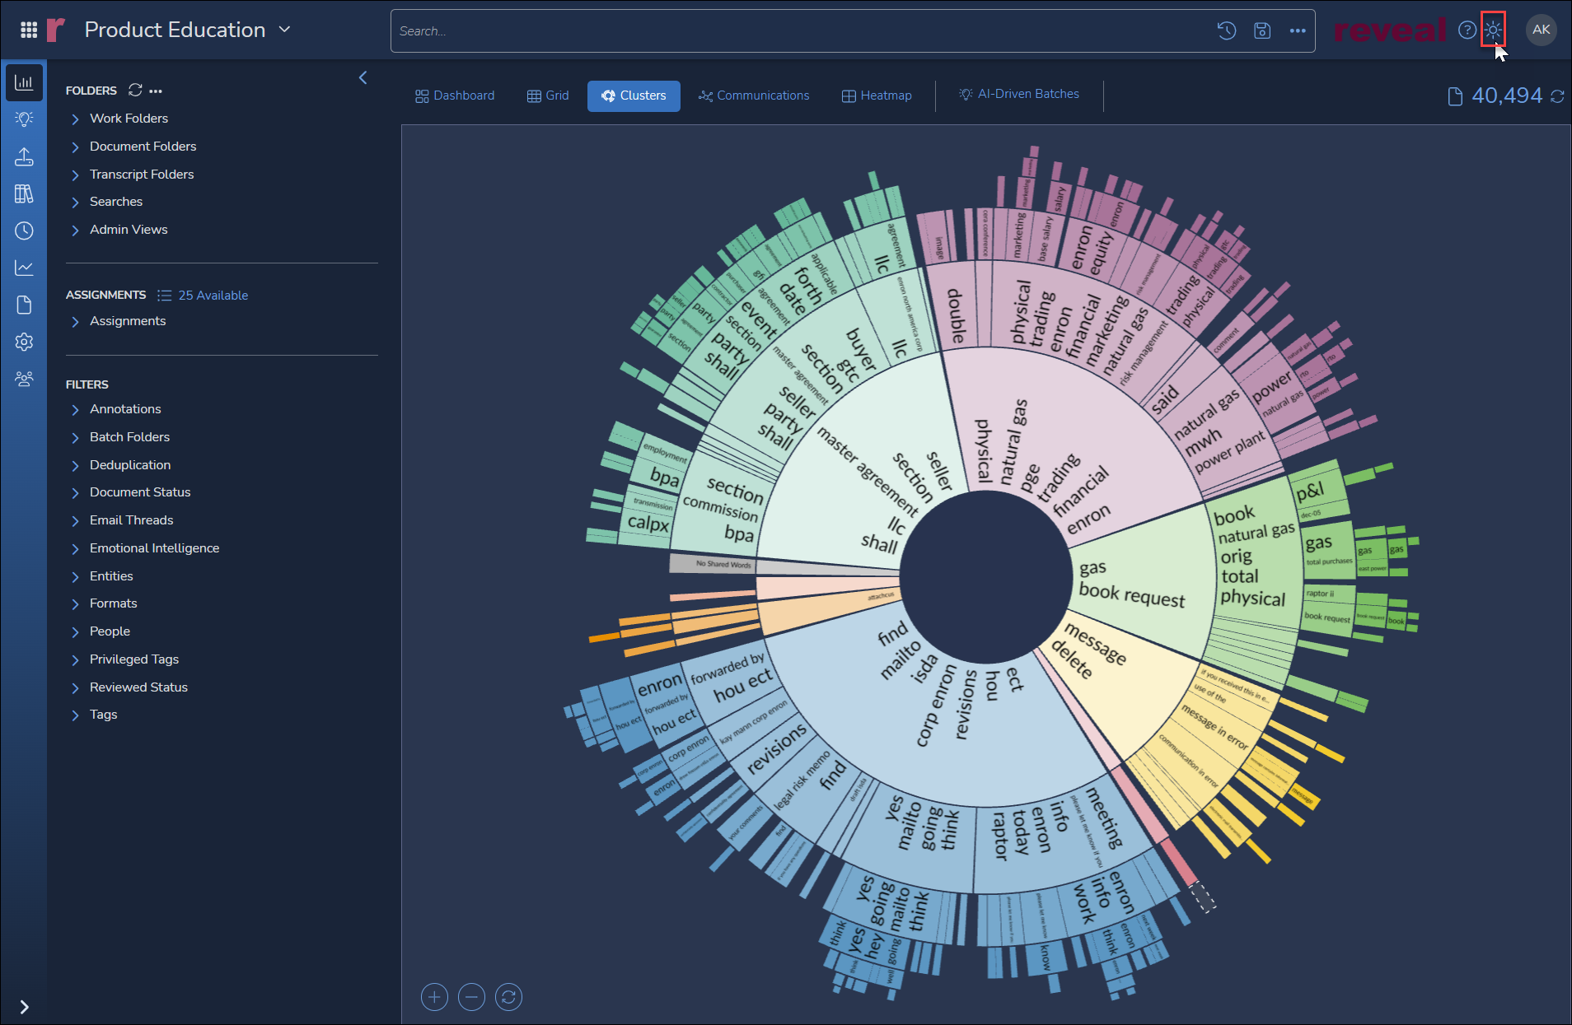Click the save search disk icon

click(1261, 30)
